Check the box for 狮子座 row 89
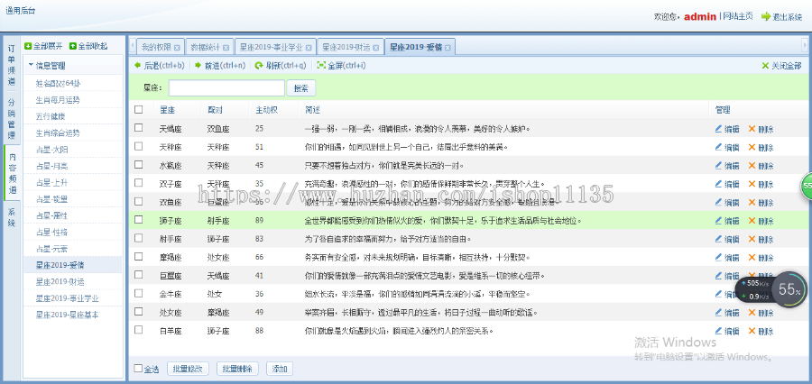This screenshot has width=812, height=384. coord(138,219)
